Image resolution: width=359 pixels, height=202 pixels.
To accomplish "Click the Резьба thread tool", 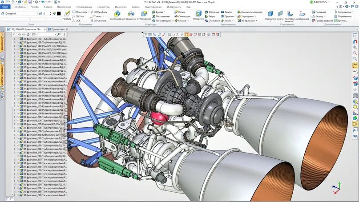I will [x=226, y=12].
